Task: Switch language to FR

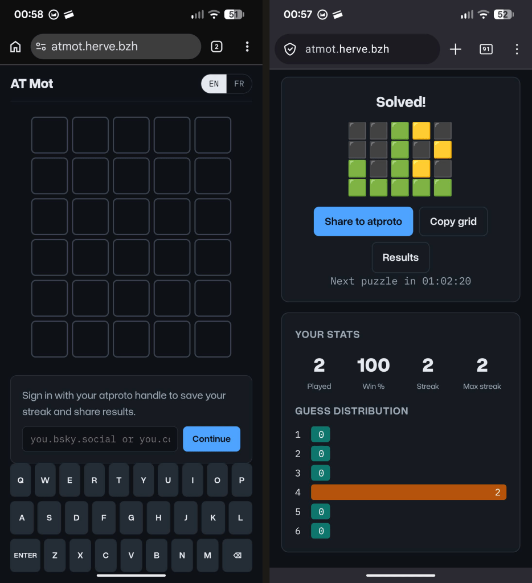Action: click(239, 84)
